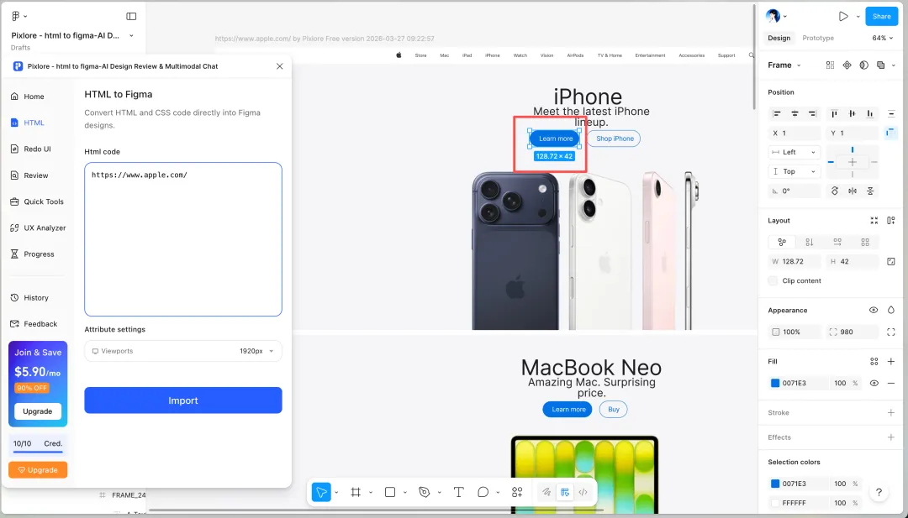Select the Move tool in bottom toolbar
Viewport: 908px width, 518px height.
[321, 492]
